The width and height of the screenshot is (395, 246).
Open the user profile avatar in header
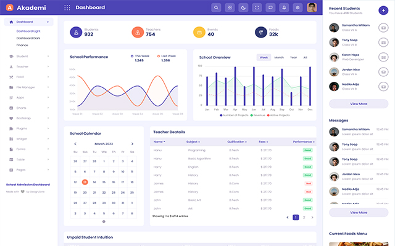[312, 8]
